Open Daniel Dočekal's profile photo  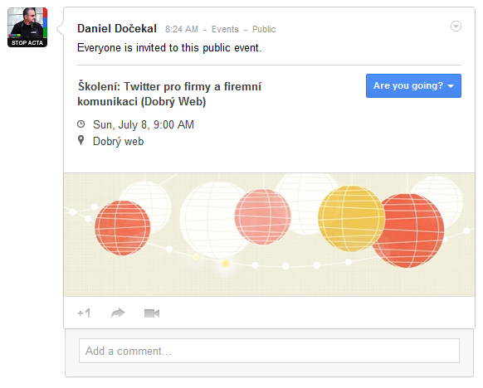[x=27, y=27]
